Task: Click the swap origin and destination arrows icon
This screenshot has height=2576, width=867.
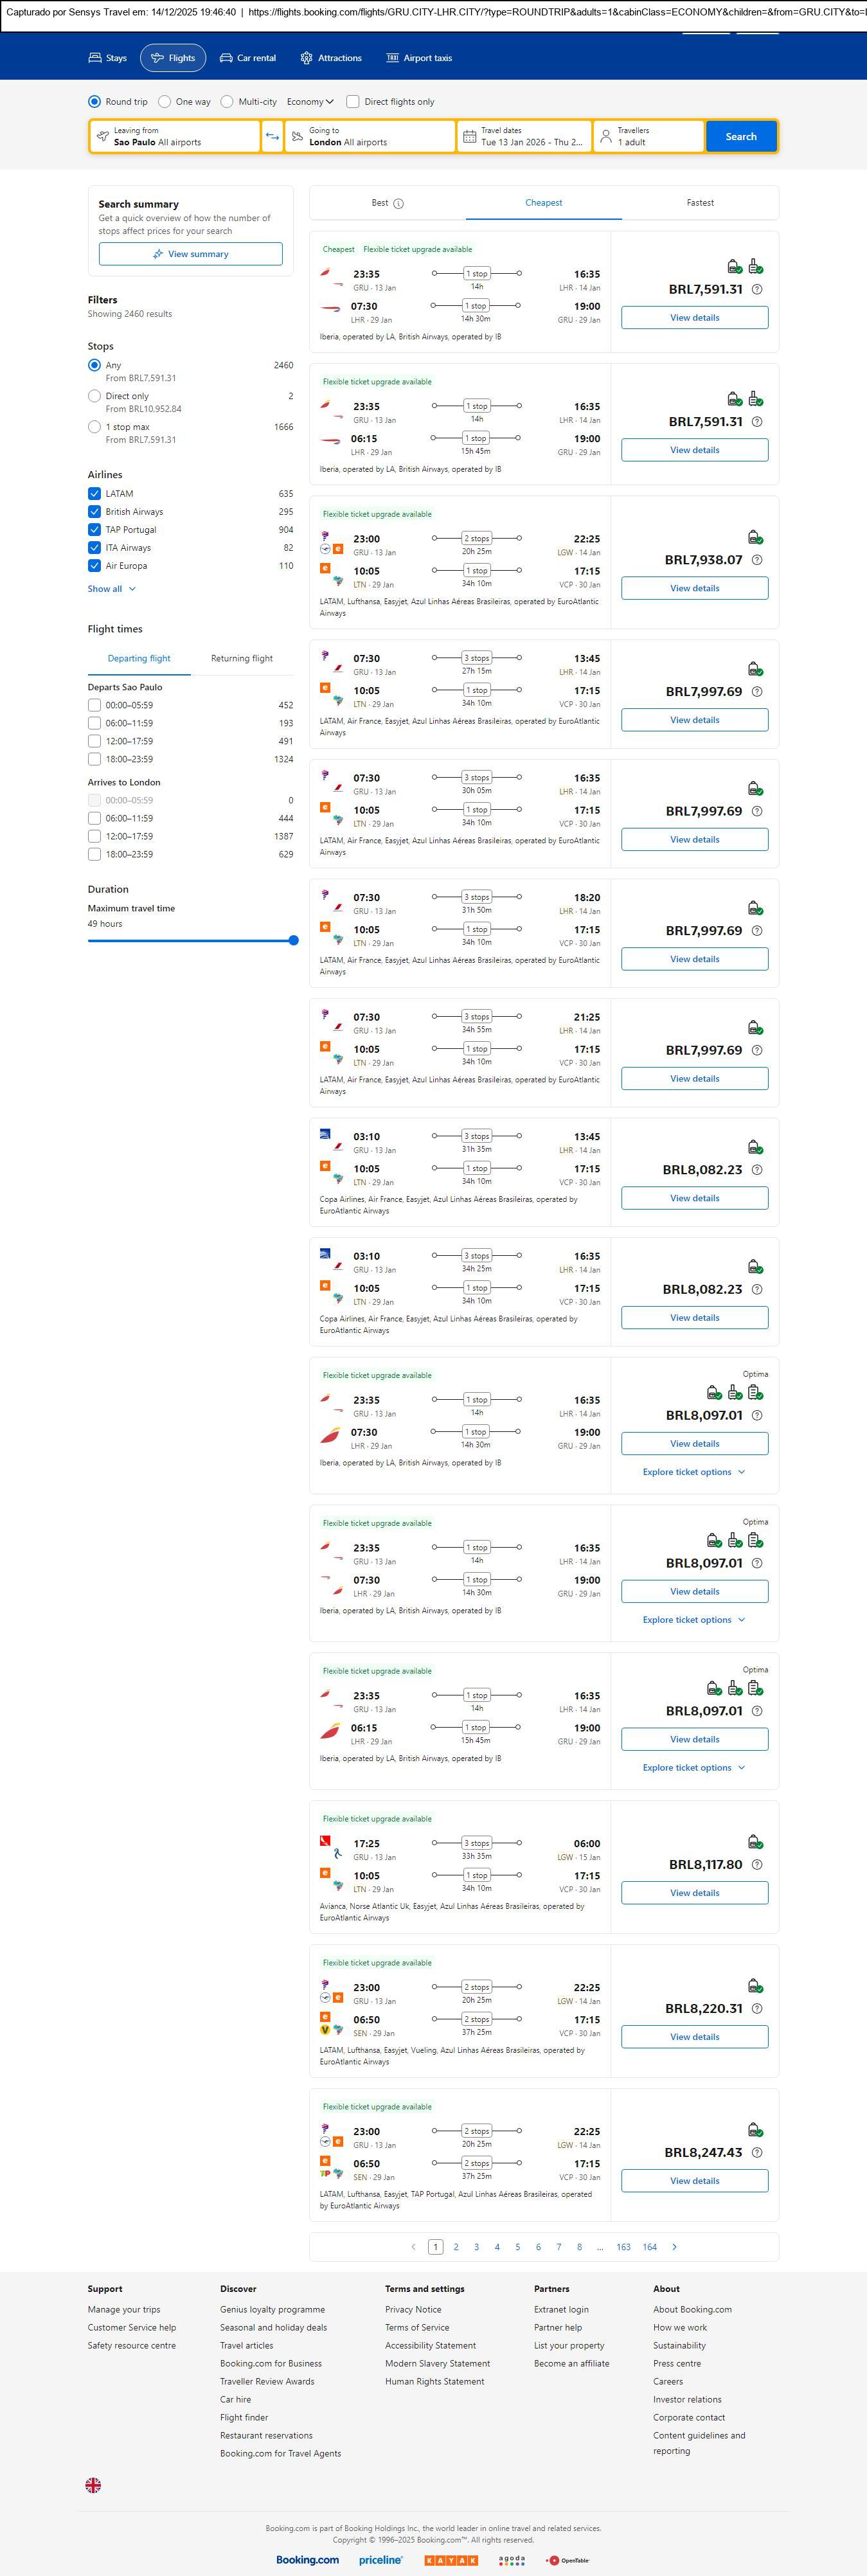Action: click(272, 137)
